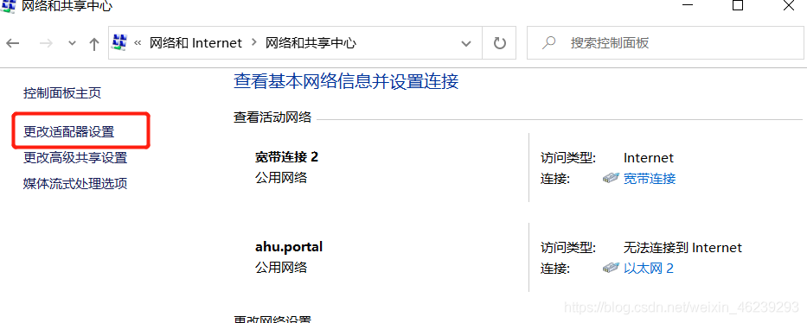Select the 宽带连接 2 network name
Viewport: 807px width, 323px height.
click(286, 156)
